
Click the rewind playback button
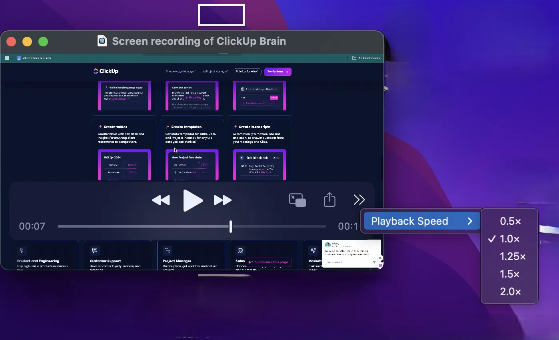click(x=161, y=200)
